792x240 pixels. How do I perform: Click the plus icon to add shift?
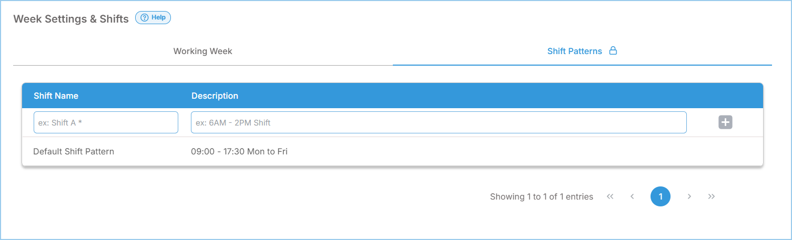click(725, 122)
